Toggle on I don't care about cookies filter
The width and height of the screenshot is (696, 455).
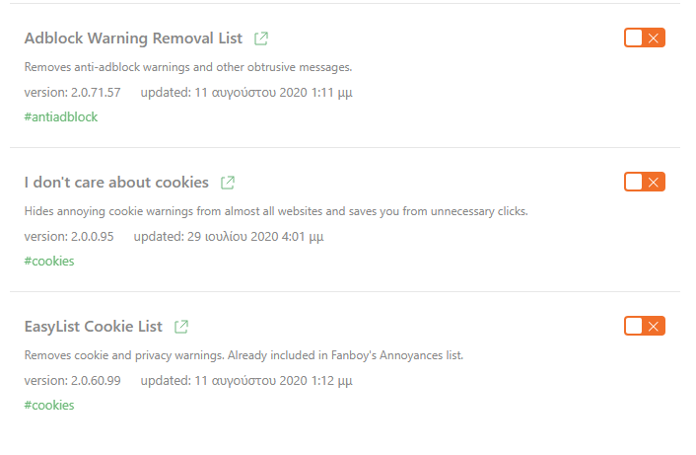click(x=645, y=182)
